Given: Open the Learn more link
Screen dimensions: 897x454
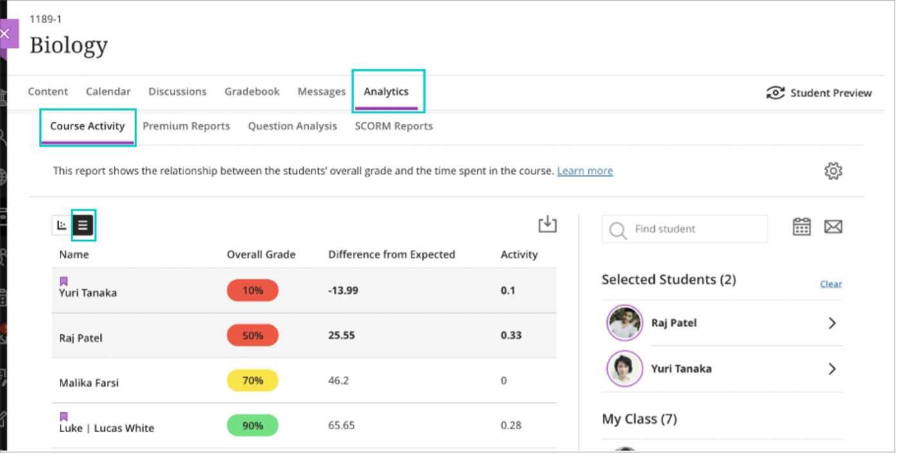Looking at the screenshot, I should 585,171.
